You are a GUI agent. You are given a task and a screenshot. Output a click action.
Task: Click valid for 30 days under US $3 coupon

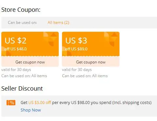[x=77, y=70]
